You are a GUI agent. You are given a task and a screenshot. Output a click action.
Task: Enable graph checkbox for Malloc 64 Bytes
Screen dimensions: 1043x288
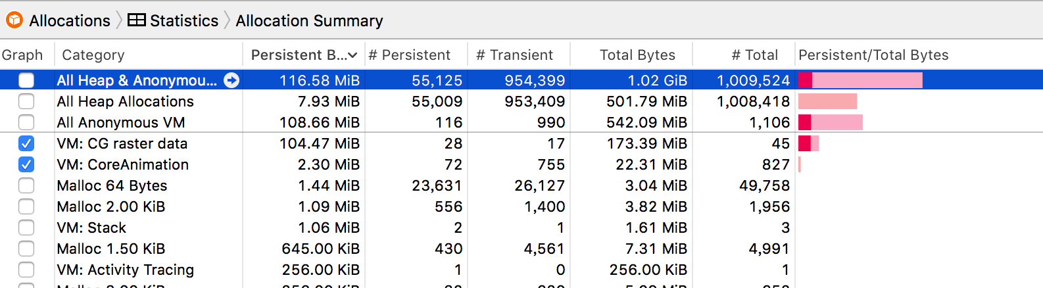pyautogui.click(x=26, y=185)
